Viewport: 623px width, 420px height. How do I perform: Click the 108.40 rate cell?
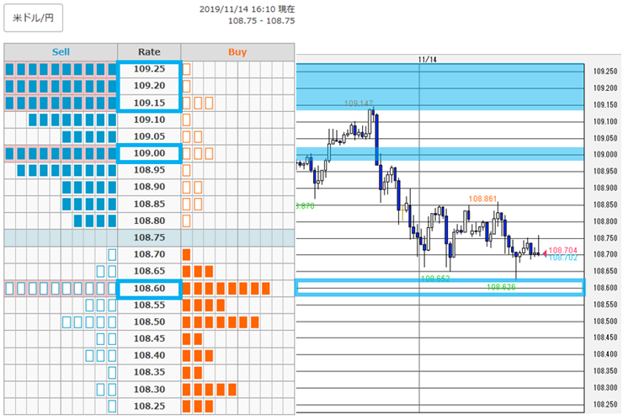pyautogui.click(x=149, y=355)
